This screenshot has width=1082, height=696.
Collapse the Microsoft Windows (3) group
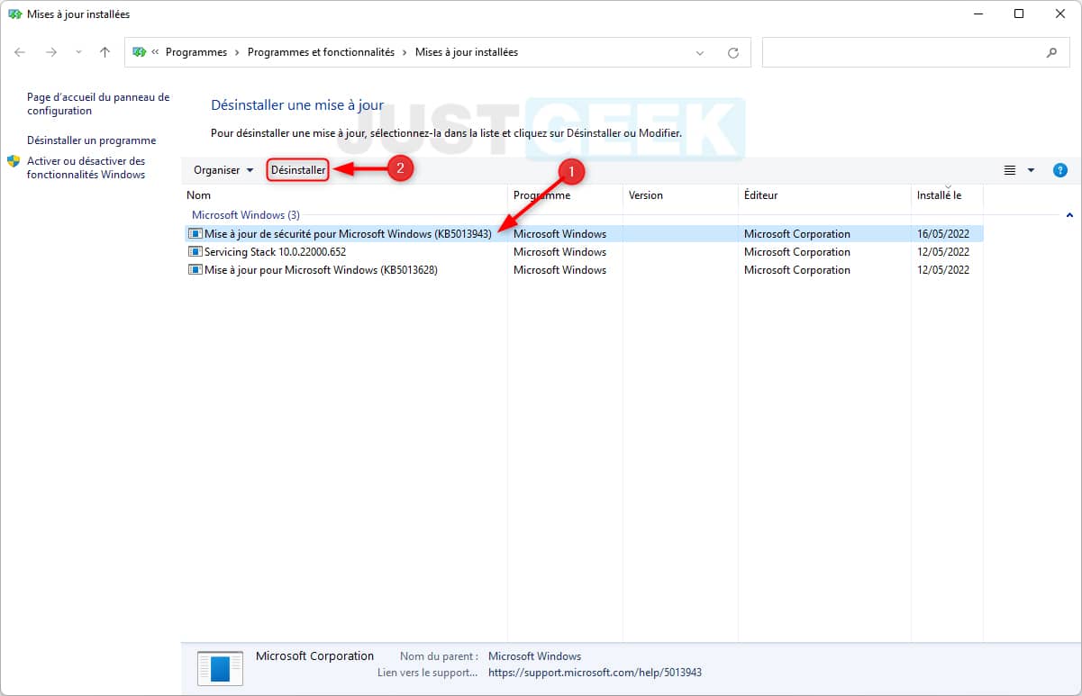tap(1069, 215)
